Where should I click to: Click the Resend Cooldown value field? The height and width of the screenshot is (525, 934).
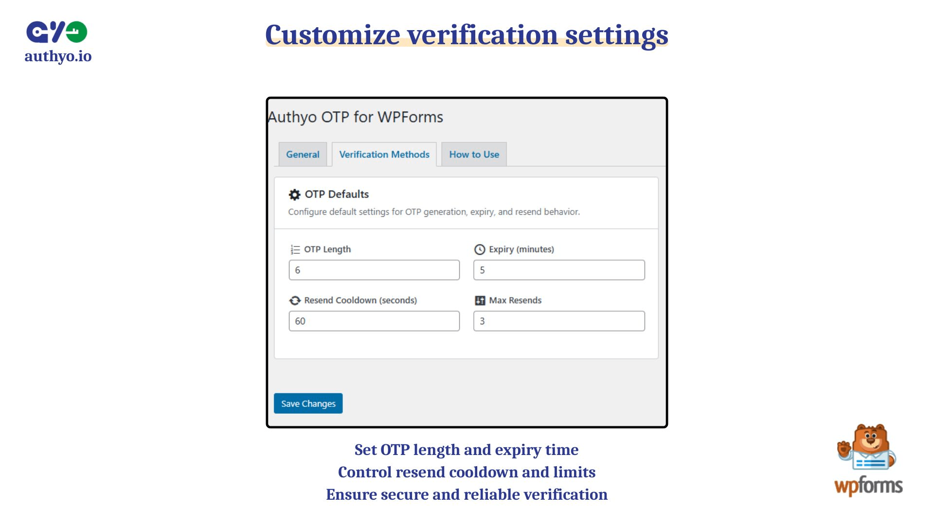tap(374, 321)
